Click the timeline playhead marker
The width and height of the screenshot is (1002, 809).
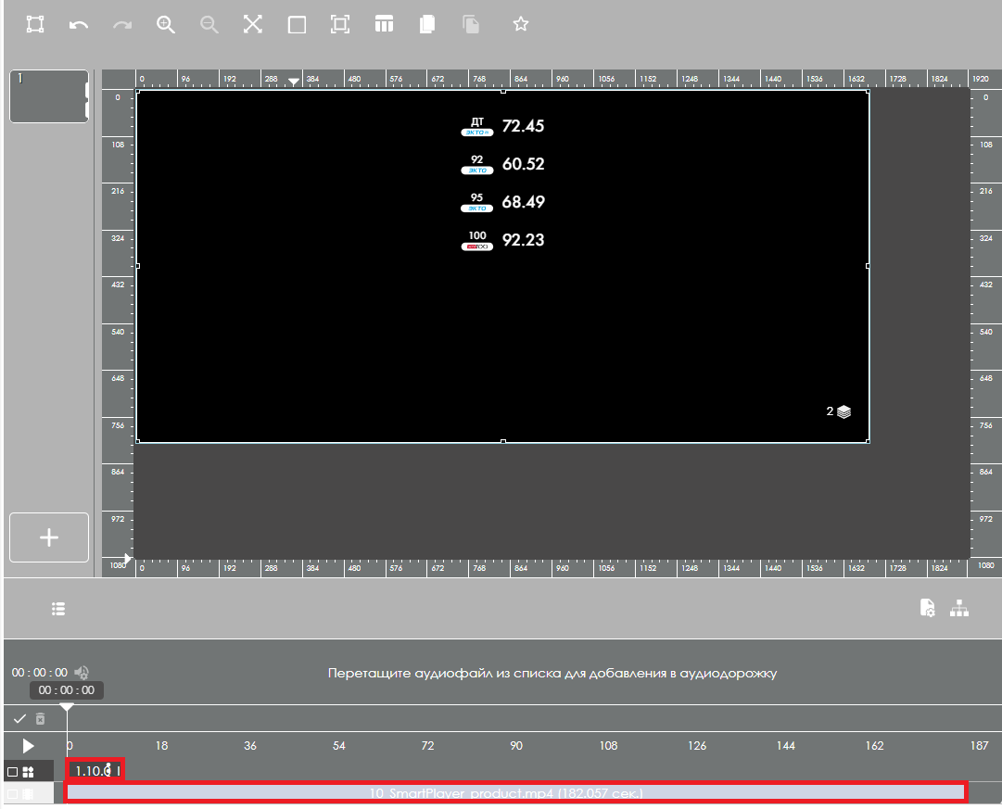pyautogui.click(x=67, y=707)
